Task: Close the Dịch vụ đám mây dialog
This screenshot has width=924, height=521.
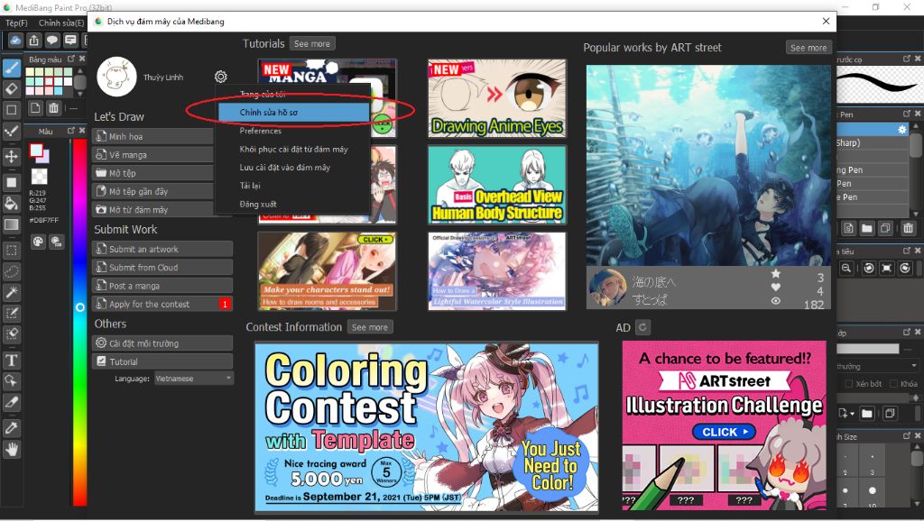Action: tap(826, 22)
